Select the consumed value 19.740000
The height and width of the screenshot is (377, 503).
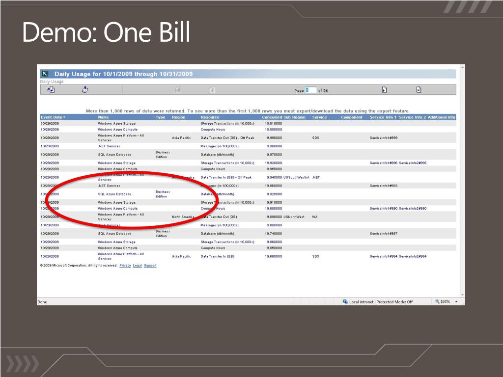pyautogui.click(x=273, y=234)
